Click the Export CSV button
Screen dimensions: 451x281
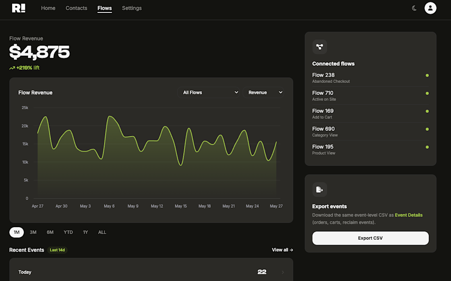click(370, 238)
